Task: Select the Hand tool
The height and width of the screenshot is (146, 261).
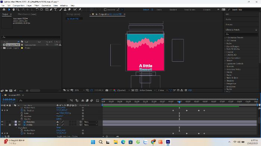Action: (13, 10)
